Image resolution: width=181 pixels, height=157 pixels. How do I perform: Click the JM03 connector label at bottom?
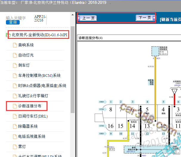pyautogui.click(x=144, y=156)
